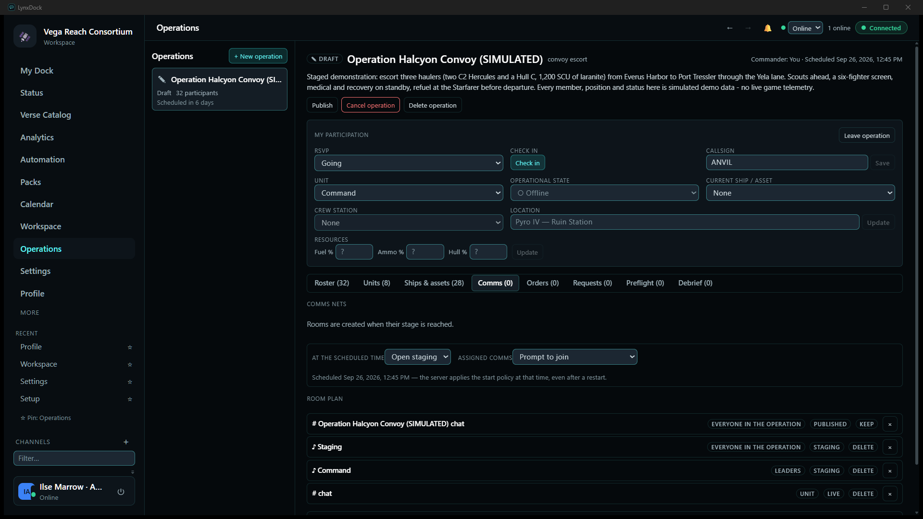Image resolution: width=923 pixels, height=519 pixels.
Task: Switch to the Orders (0) tab
Action: point(543,283)
